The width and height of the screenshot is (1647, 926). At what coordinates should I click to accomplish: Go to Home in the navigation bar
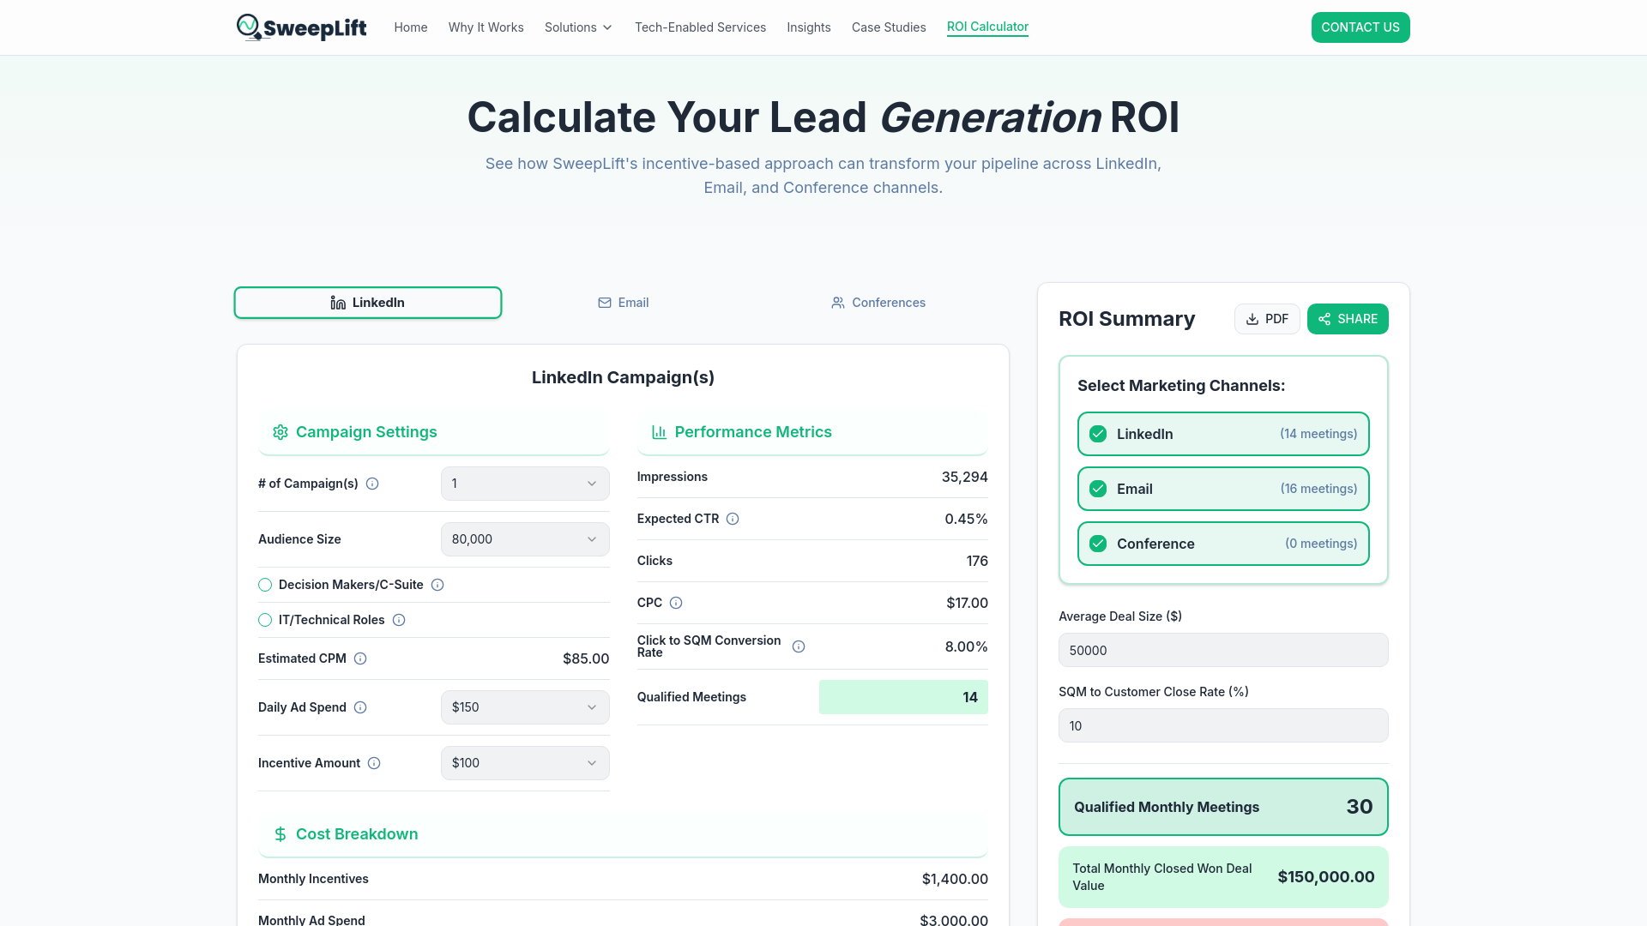pos(411,27)
